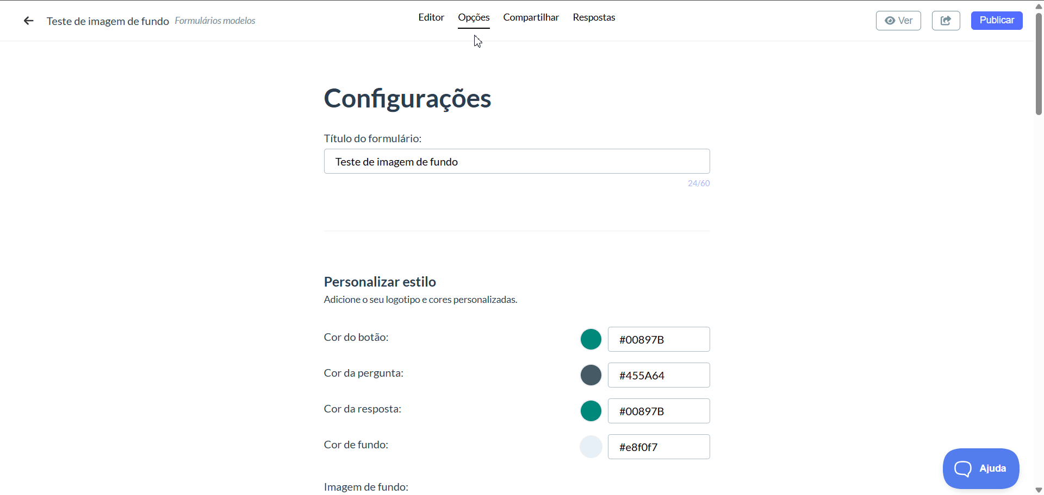Click the Publicar button
The height and width of the screenshot is (495, 1044).
(997, 21)
